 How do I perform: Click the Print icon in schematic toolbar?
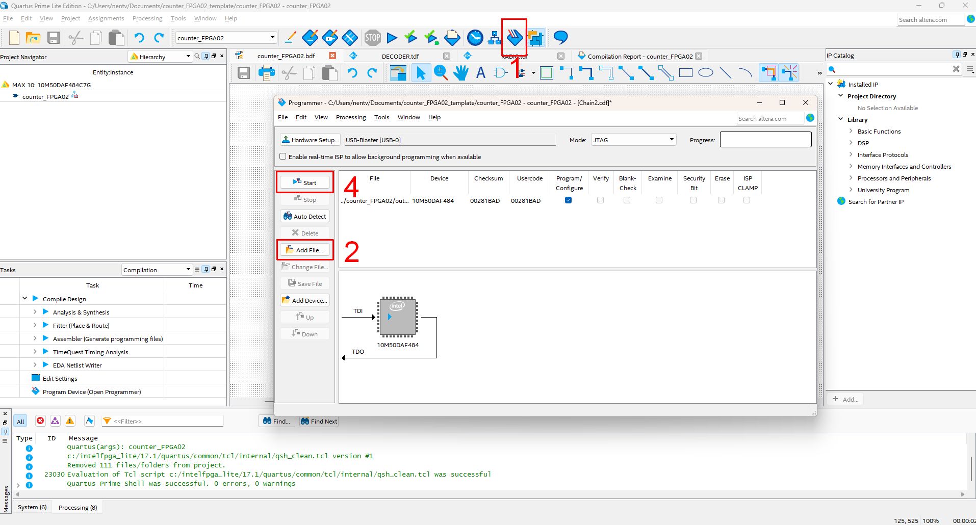(266, 73)
